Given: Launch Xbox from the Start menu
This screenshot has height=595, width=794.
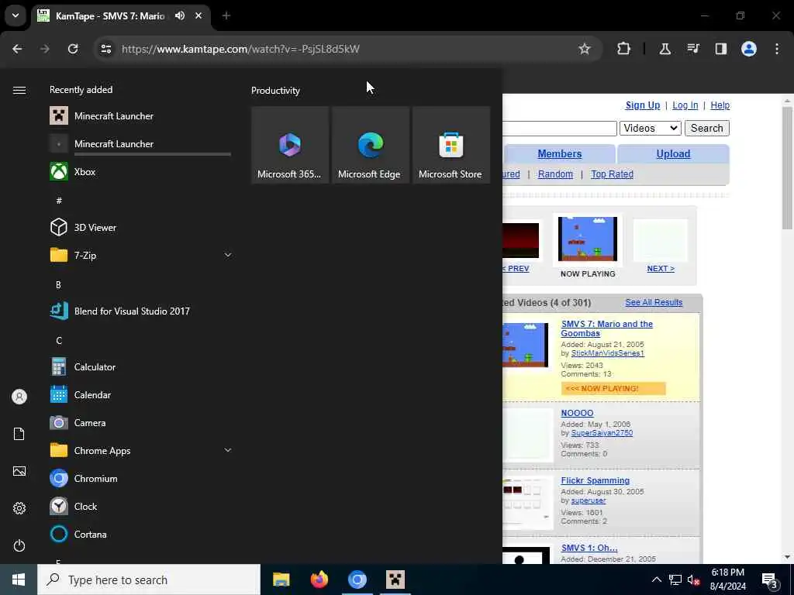Looking at the screenshot, I should (140, 171).
